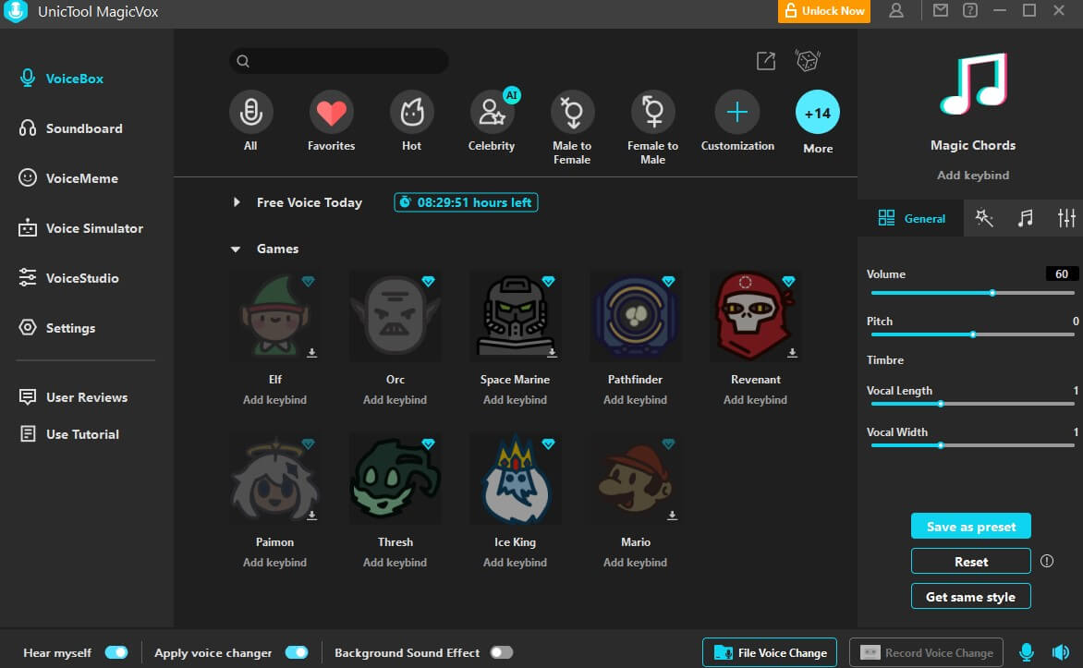This screenshot has height=668, width=1083.
Task: Click the export/share icon near search
Action: tap(766, 61)
